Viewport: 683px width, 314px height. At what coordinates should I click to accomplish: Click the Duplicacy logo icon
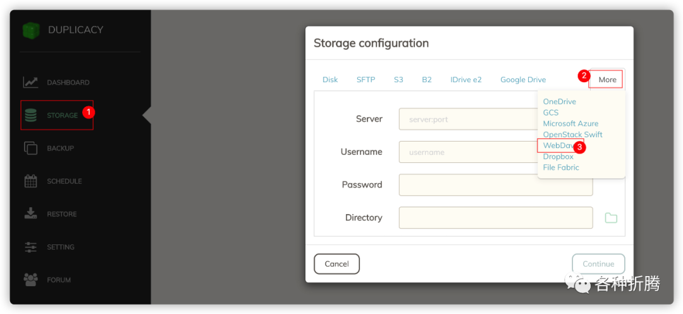[31, 30]
